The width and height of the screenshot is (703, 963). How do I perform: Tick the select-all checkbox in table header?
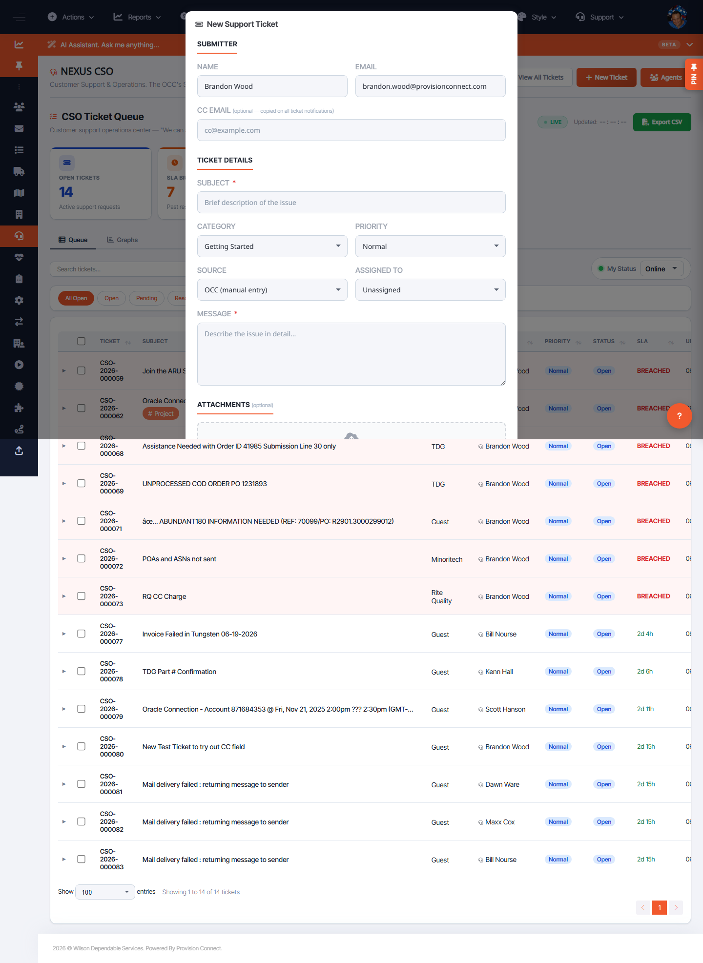pos(82,341)
